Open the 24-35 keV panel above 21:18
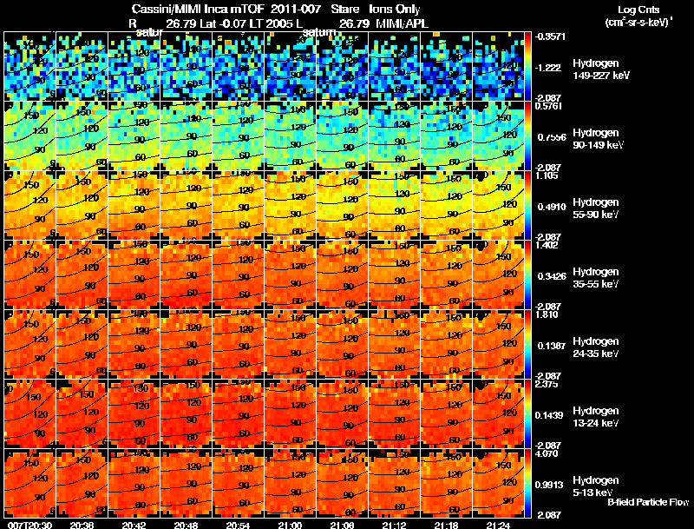 (x=447, y=345)
